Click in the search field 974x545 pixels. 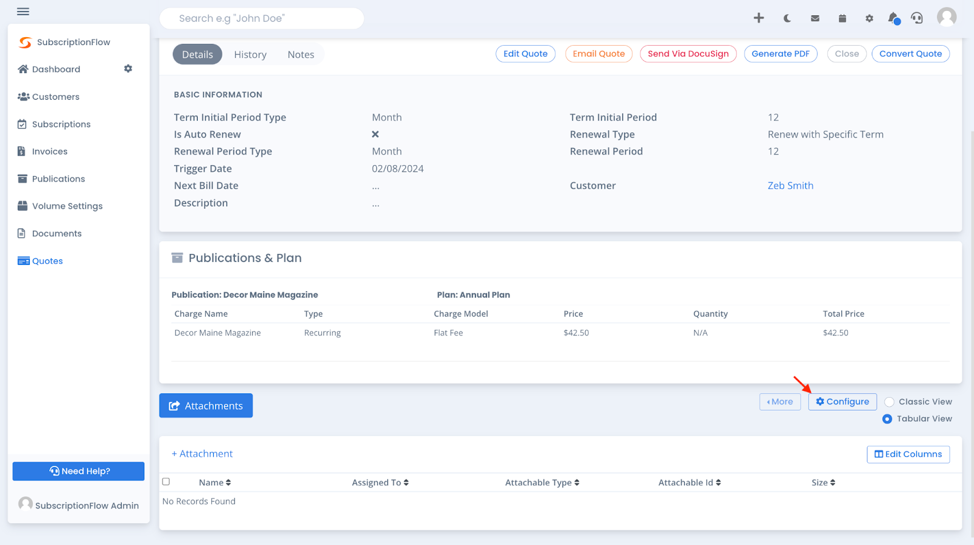click(x=262, y=18)
